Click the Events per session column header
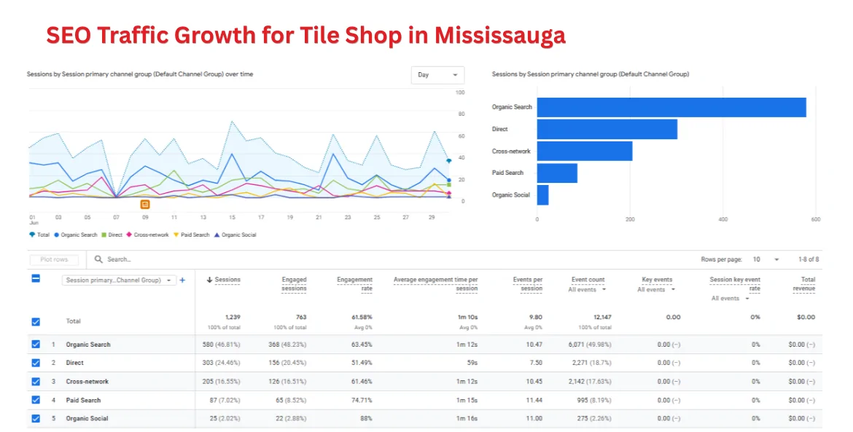Viewport: 853px width, 432px height. [528, 284]
